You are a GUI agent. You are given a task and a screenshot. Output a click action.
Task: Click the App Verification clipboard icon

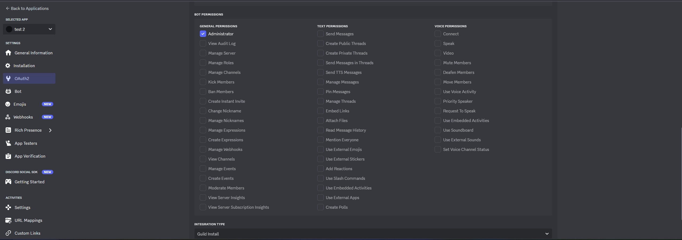click(8, 156)
